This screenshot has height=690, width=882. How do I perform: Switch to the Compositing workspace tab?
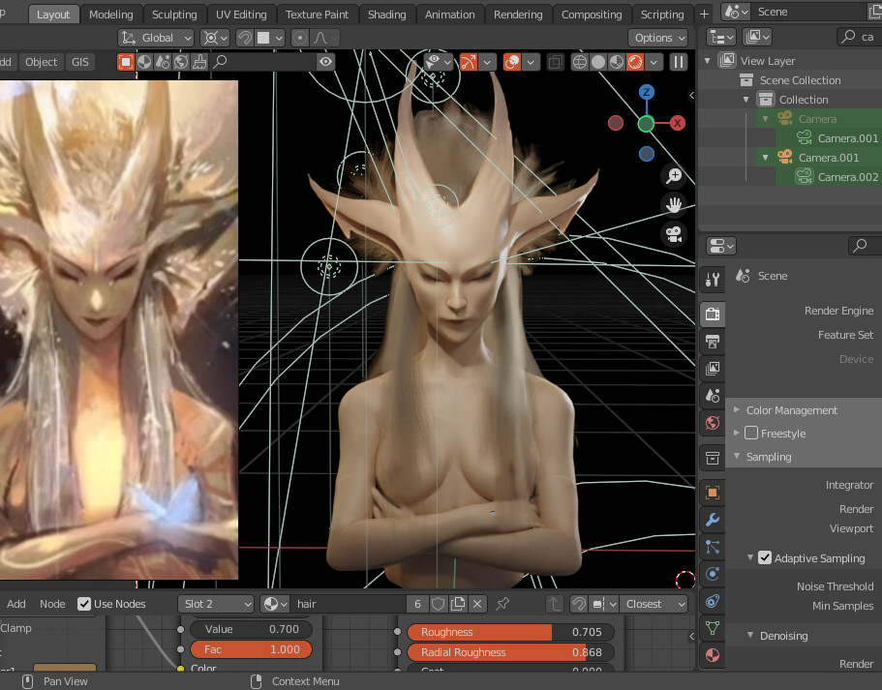tap(592, 15)
